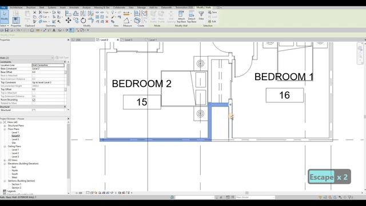Screen dimensions: 366x206
Task: Select East elevation in browser
Action: click(14, 167)
